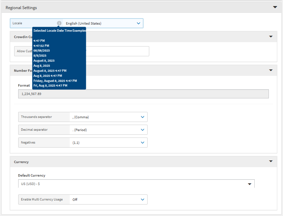Click the Regional Settings header title
The height and width of the screenshot is (216, 283).
coord(21,7)
